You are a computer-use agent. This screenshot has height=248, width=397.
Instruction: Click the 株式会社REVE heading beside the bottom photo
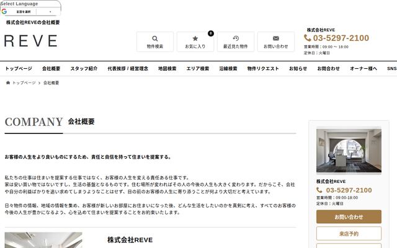(130, 240)
